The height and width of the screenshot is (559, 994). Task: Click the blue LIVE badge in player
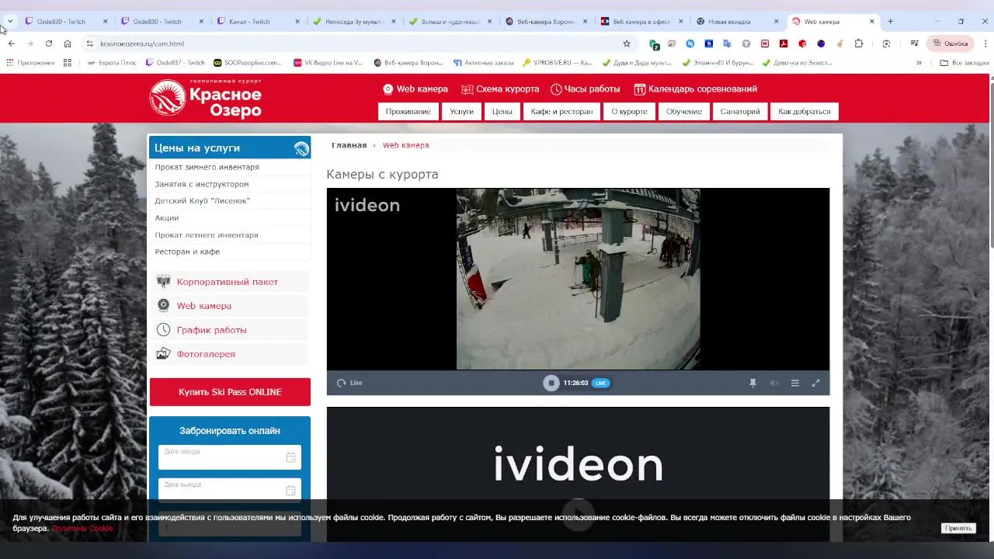[x=600, y=383]
